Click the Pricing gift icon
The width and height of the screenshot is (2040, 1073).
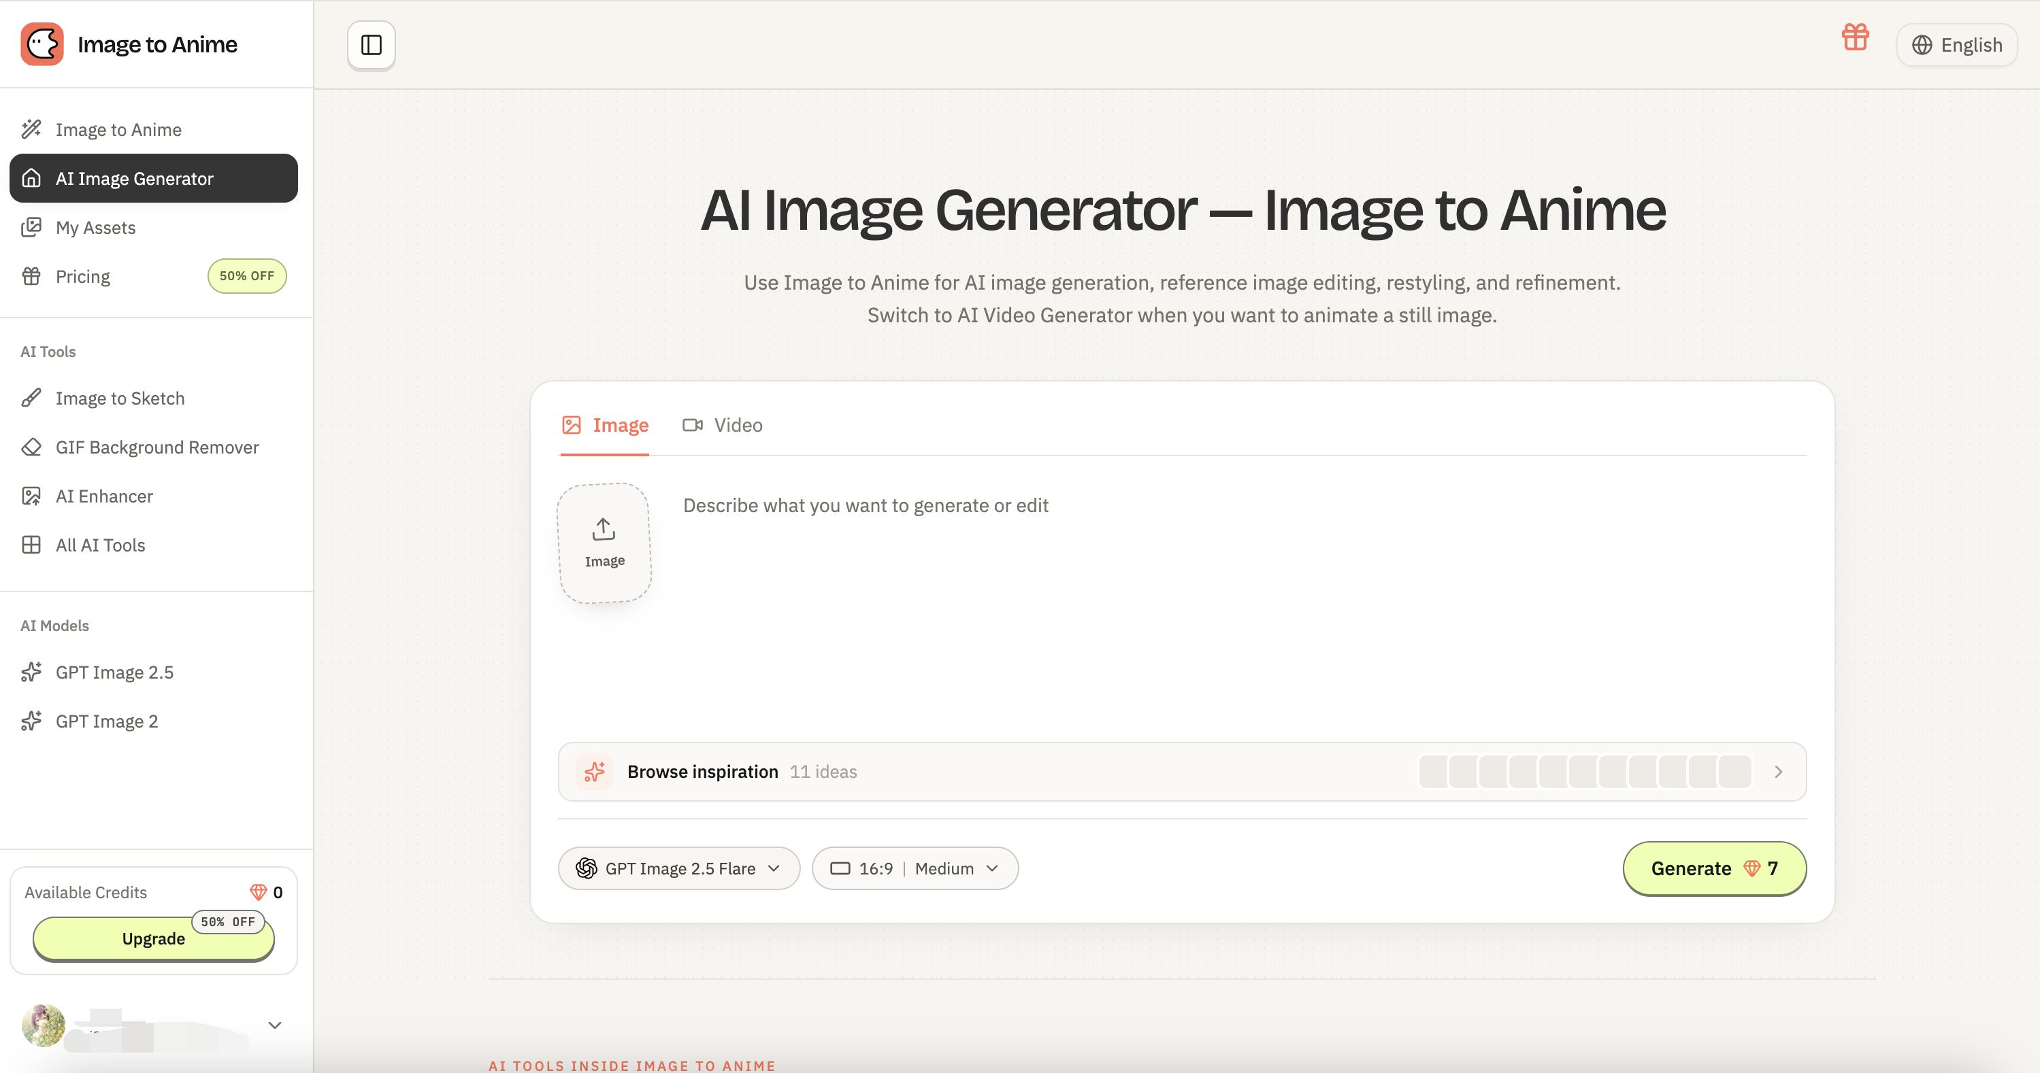click(x=32, y=276)
